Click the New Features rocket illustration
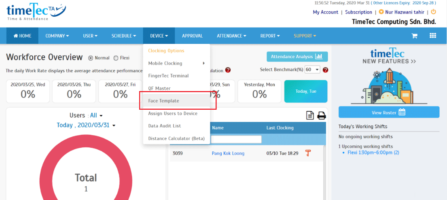Screen dimensions: 447x200 point(389,86)
